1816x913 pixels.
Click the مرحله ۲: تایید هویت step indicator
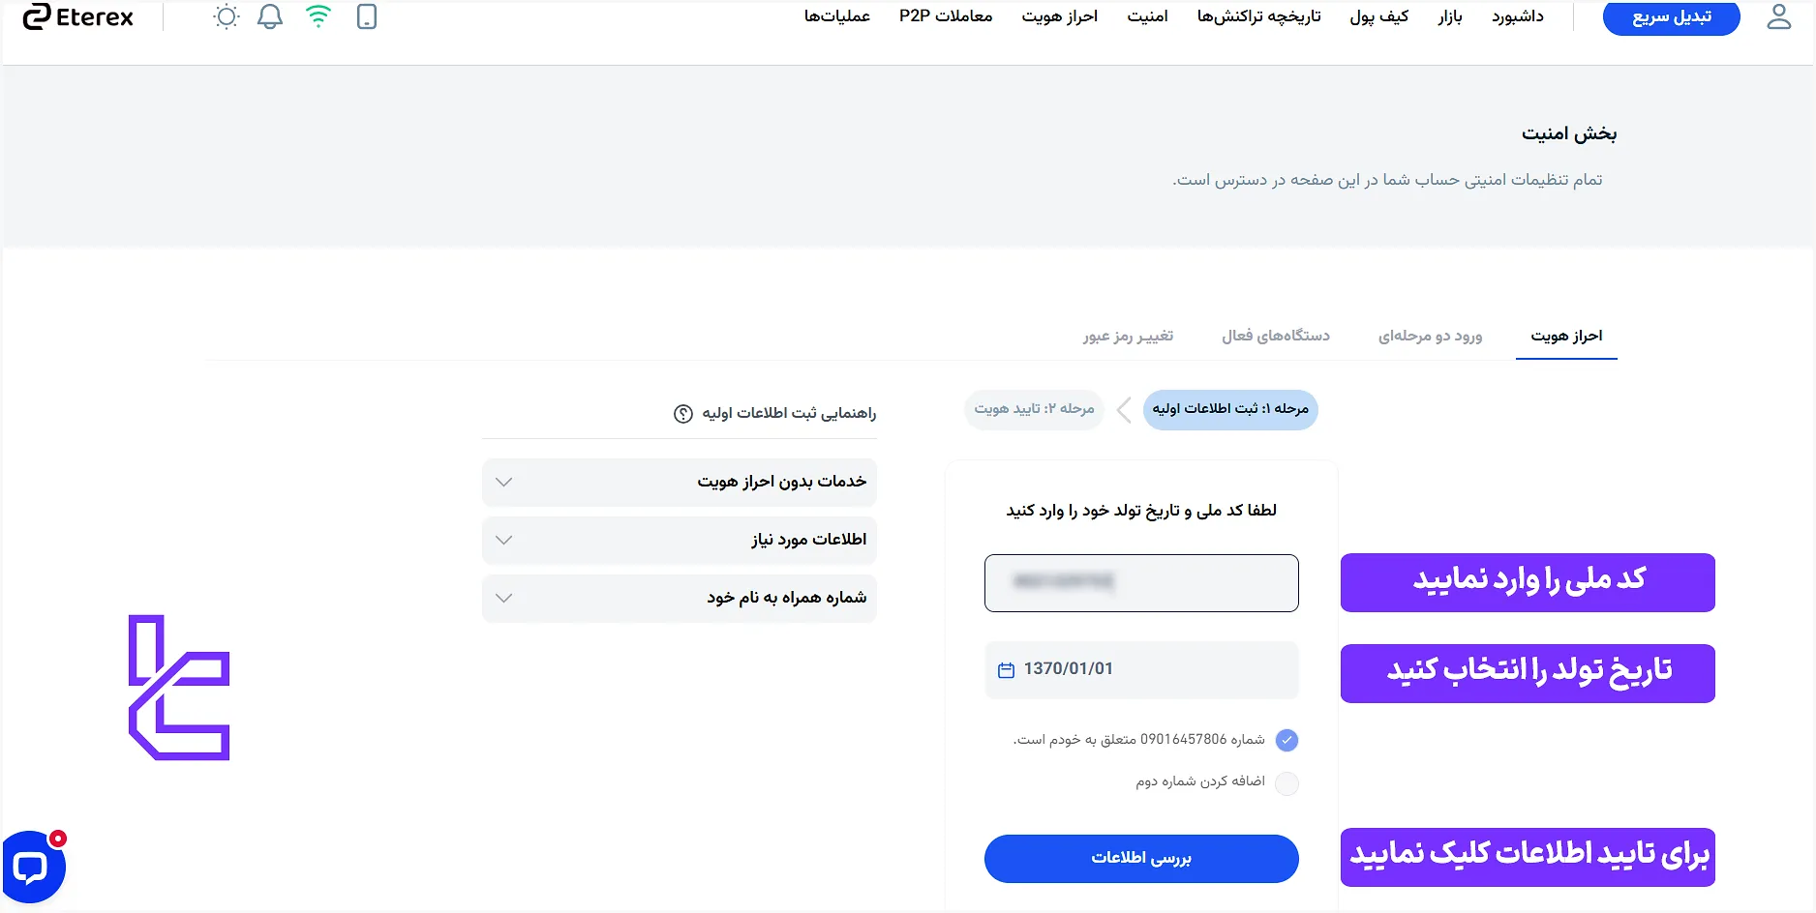(1034, 409)
